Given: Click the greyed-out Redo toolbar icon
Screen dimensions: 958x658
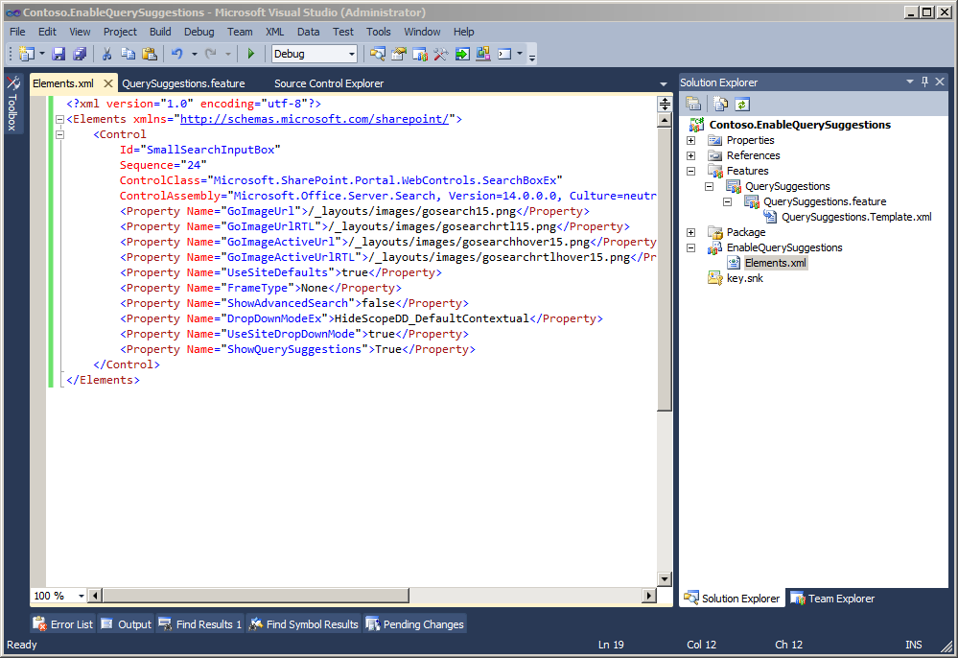Looking at the screenshot, I should click(x=211, y=54).
